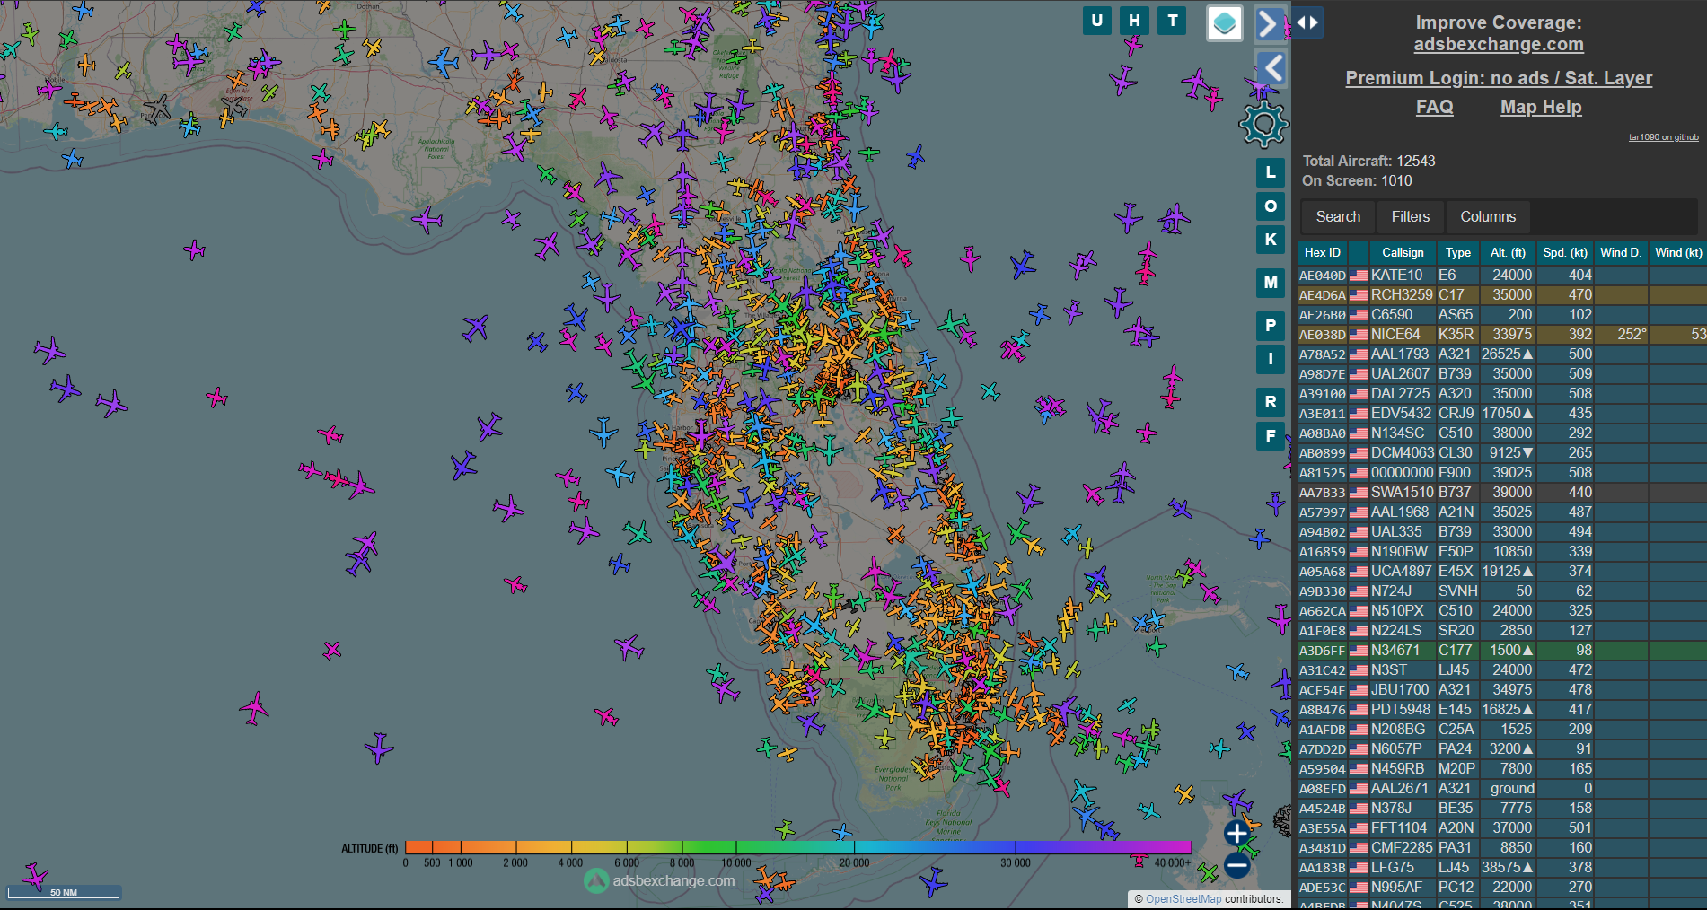
Task: Sort the table by Hex ID column
Action: (1322, 253)
